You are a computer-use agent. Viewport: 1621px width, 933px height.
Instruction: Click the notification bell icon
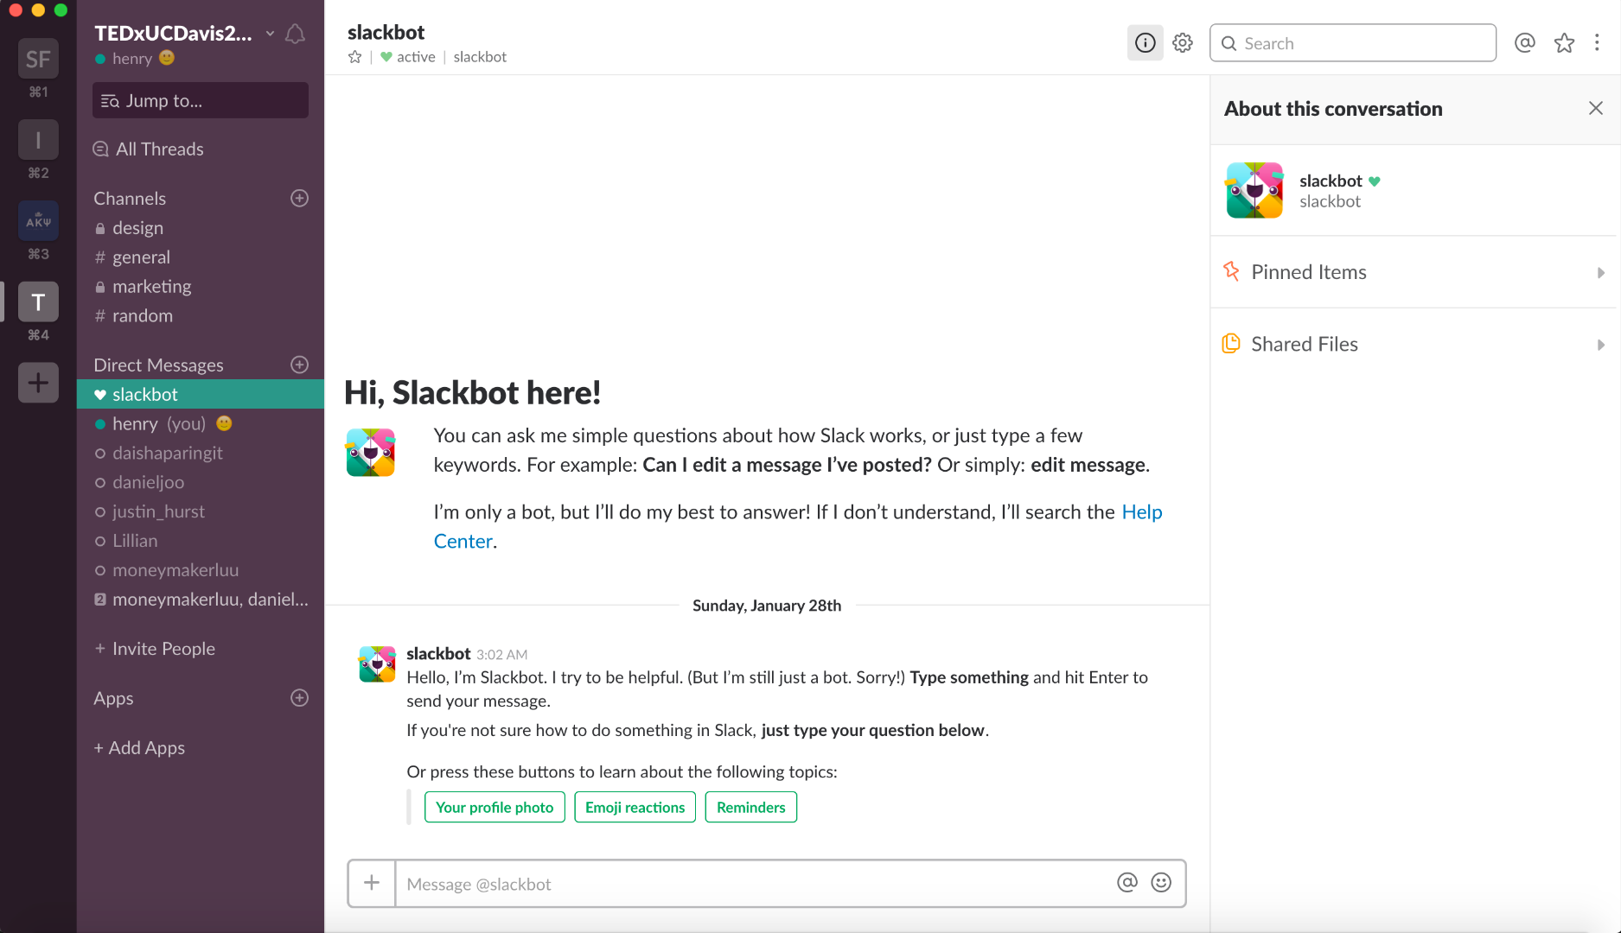(x=295, y=34)
